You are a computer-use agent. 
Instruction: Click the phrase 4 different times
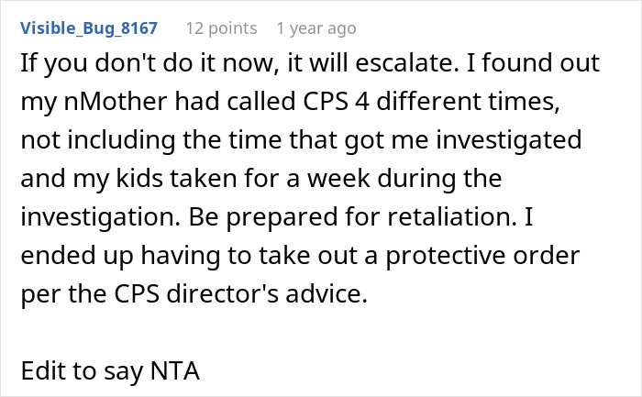coord(457,101)
